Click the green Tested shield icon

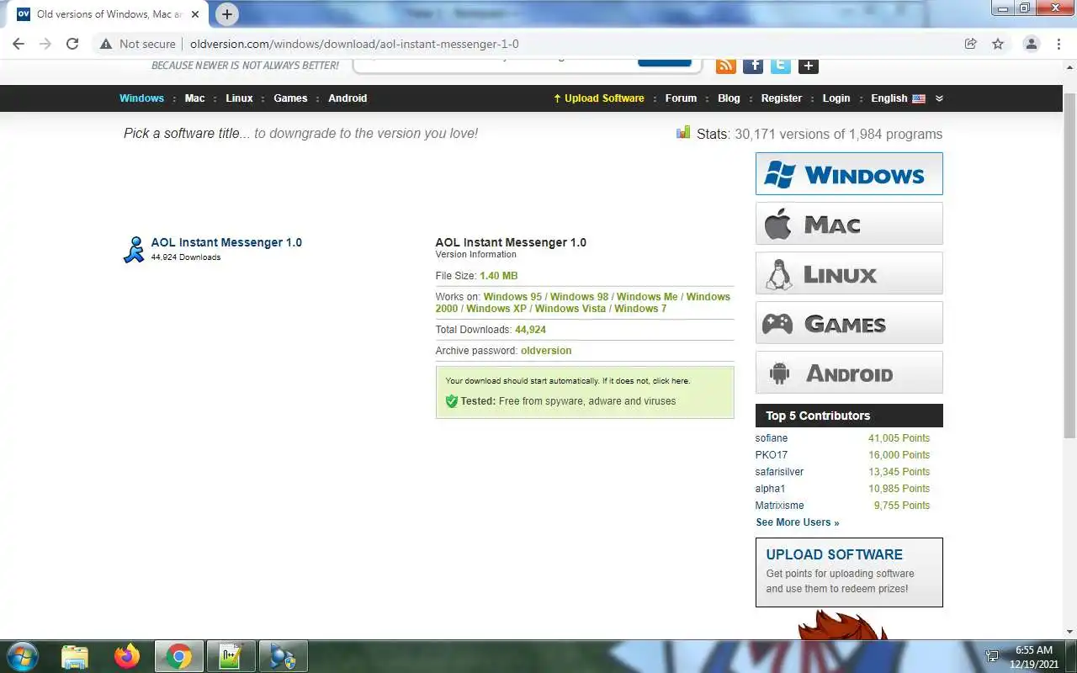(452, 401)
